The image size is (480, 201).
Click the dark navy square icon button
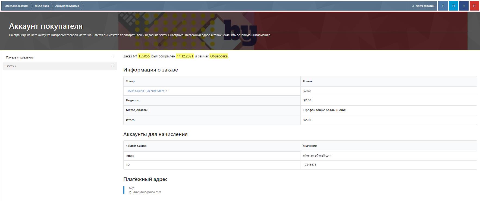coord(464,6)
